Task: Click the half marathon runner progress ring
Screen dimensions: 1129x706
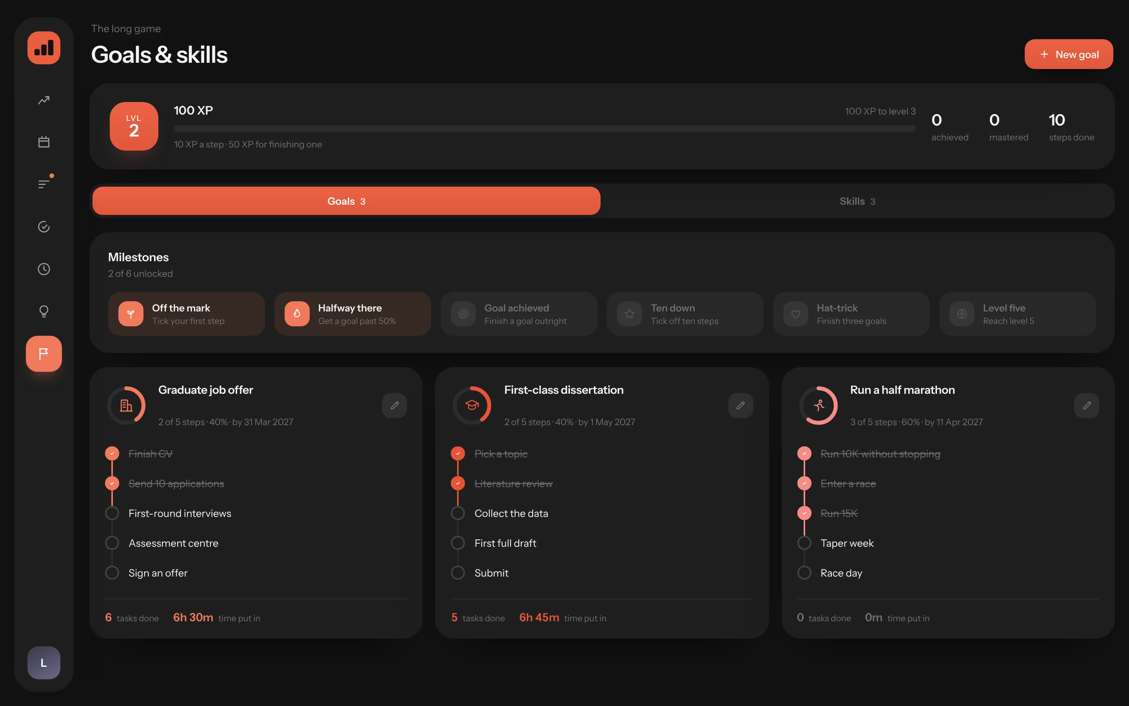Action: (x=819, y=405)
